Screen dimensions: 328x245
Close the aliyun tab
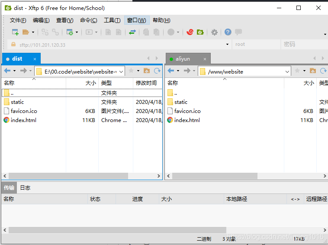[x=205, y=59]
